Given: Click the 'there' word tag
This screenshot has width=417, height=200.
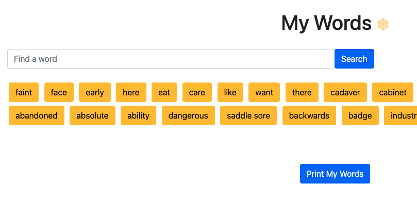Looking at the screenshot, I should (x=302, y=92).
